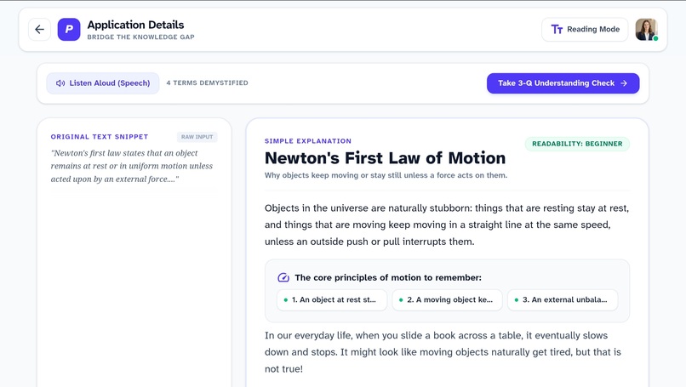Start Listen Aloud (Speech)

tap(103, 83)
